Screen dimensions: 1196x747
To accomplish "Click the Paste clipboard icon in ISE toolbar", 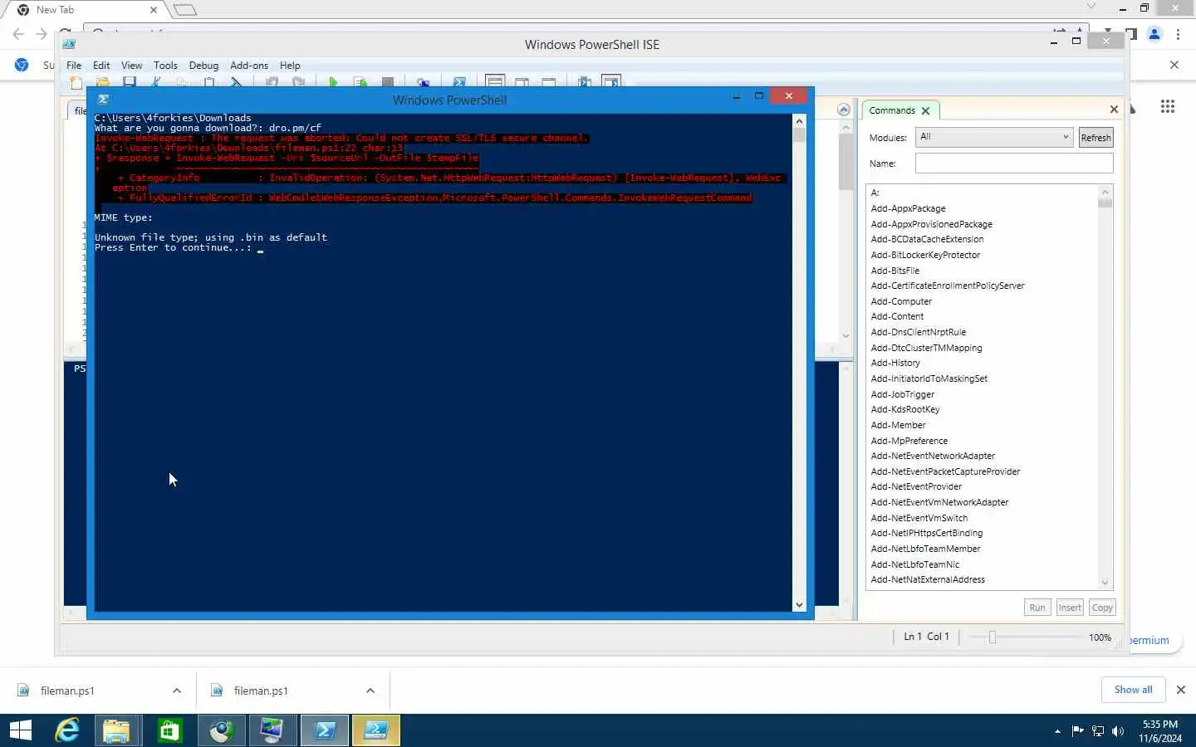I will 209,82.
